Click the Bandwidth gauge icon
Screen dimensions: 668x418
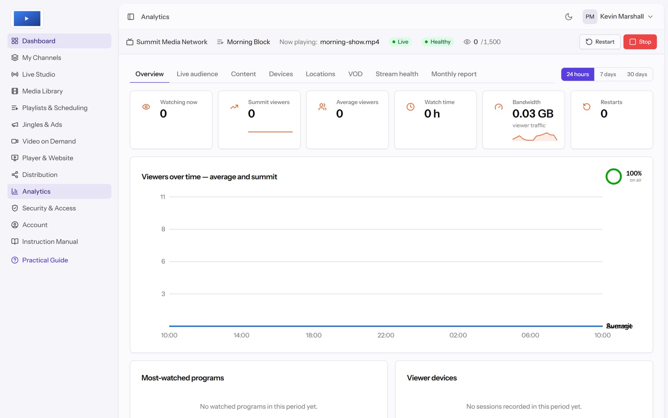point(498,107)
